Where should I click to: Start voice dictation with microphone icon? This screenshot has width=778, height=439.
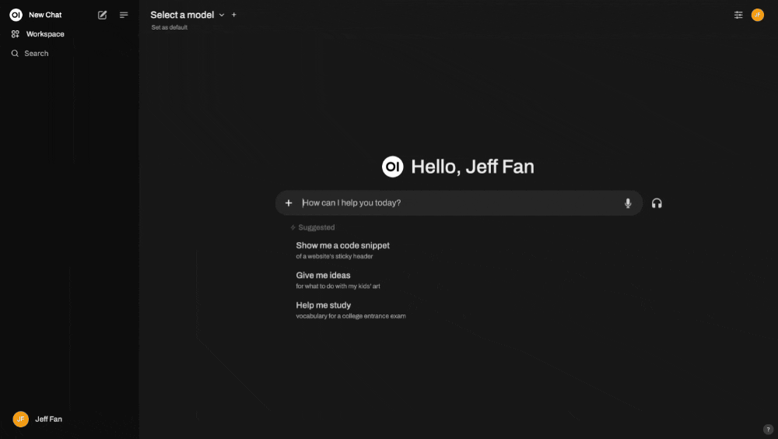point(628,202)
